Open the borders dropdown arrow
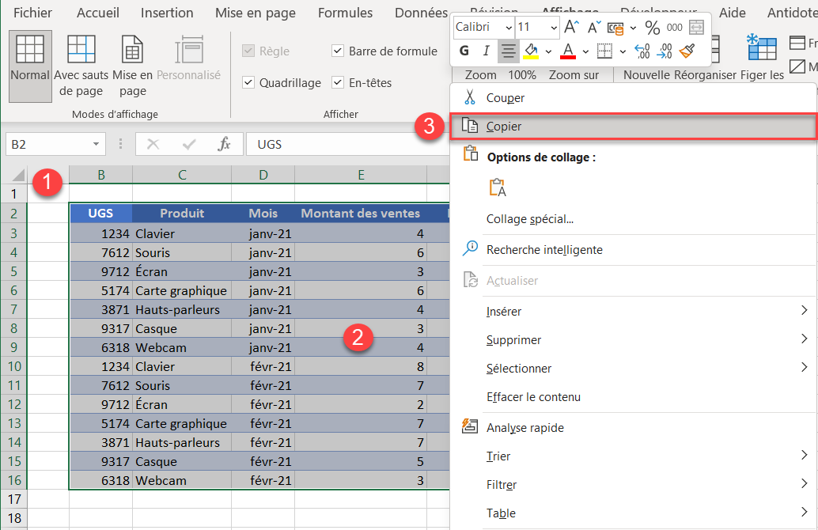Image resolution: width=818 pixels, height=530 pixels. click(623, 51)
